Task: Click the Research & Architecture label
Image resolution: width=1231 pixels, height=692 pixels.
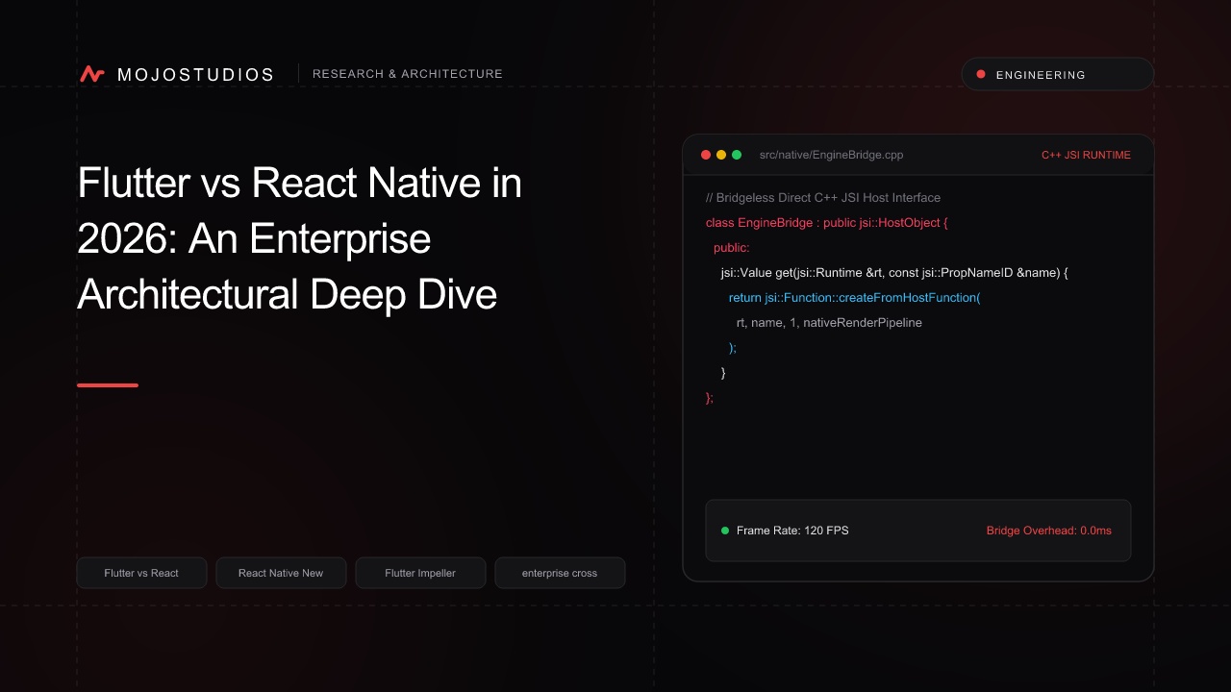Action: (408, 74)
